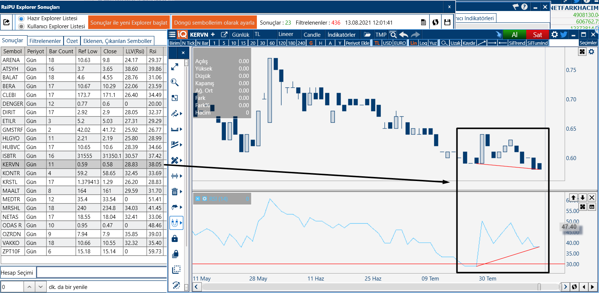Click the Periyot Ekle button
The height and width of the screenshot is (293, 599).
(x=357, y=43)
